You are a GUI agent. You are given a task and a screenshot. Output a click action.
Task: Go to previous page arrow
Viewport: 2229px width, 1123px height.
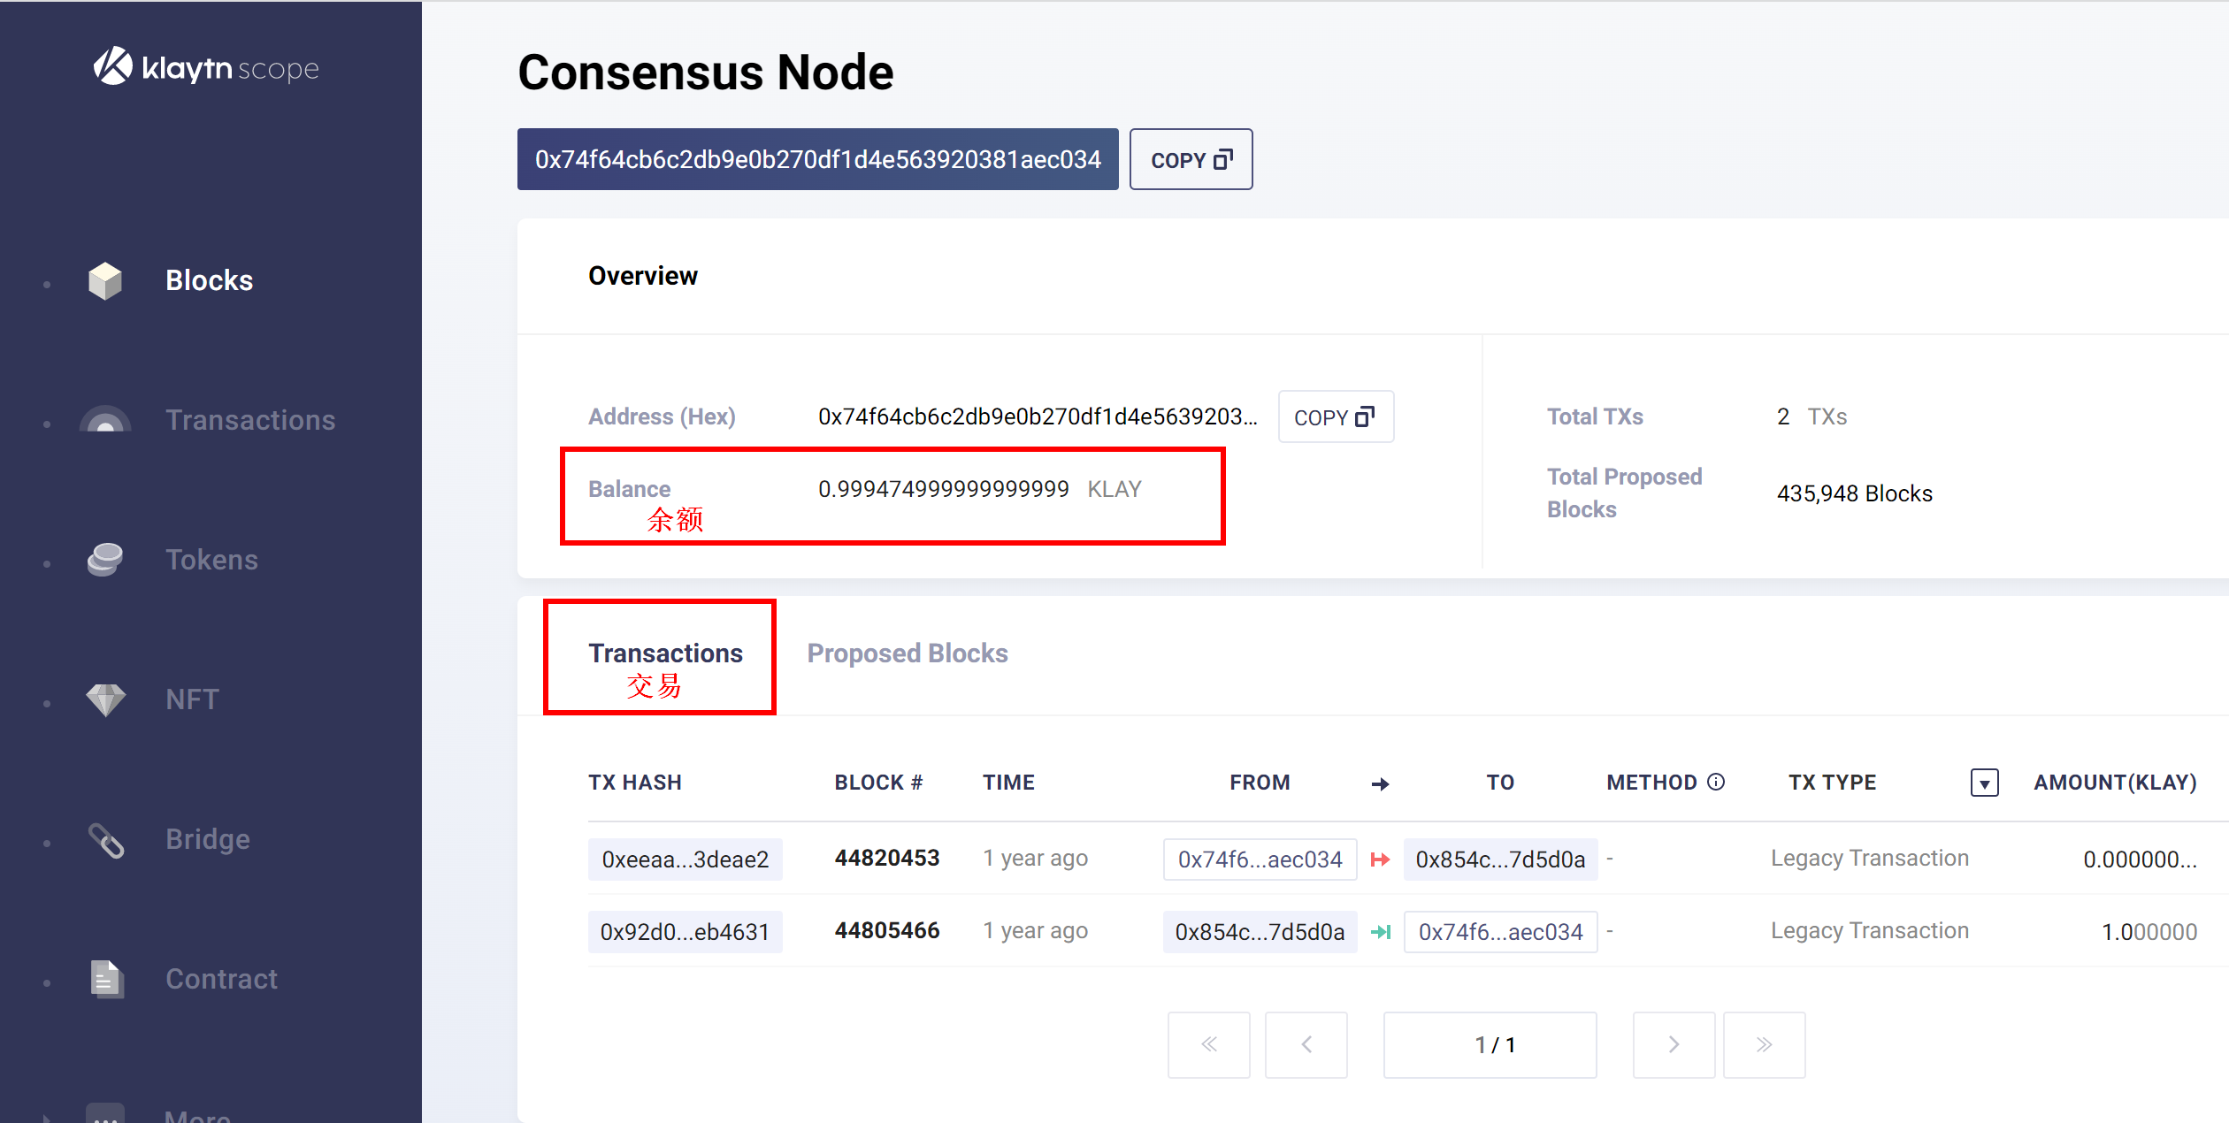(x=1306, y=1044)
